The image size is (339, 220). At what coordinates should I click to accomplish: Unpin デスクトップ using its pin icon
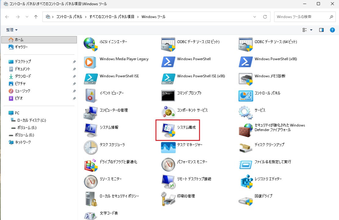coord(74,62)
